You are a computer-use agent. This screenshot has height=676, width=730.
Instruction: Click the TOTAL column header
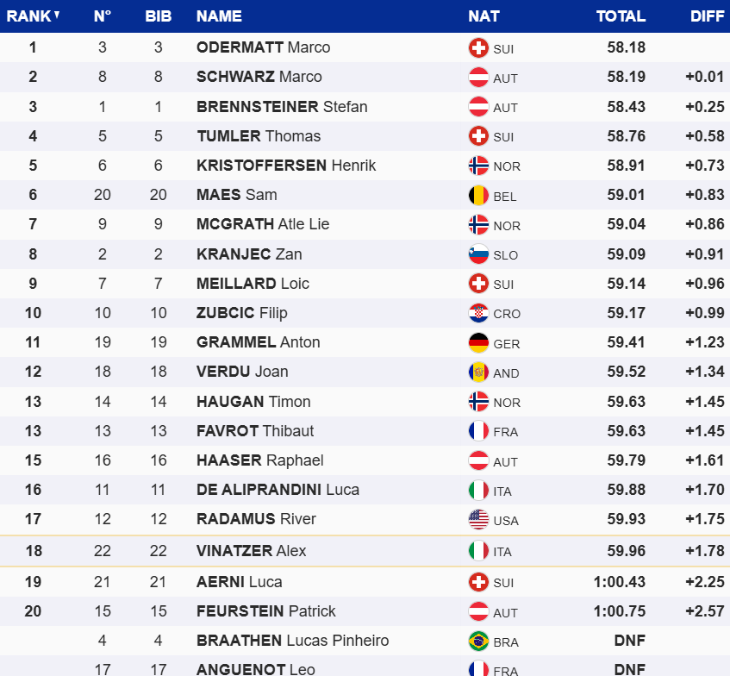(x=621, y=16)
